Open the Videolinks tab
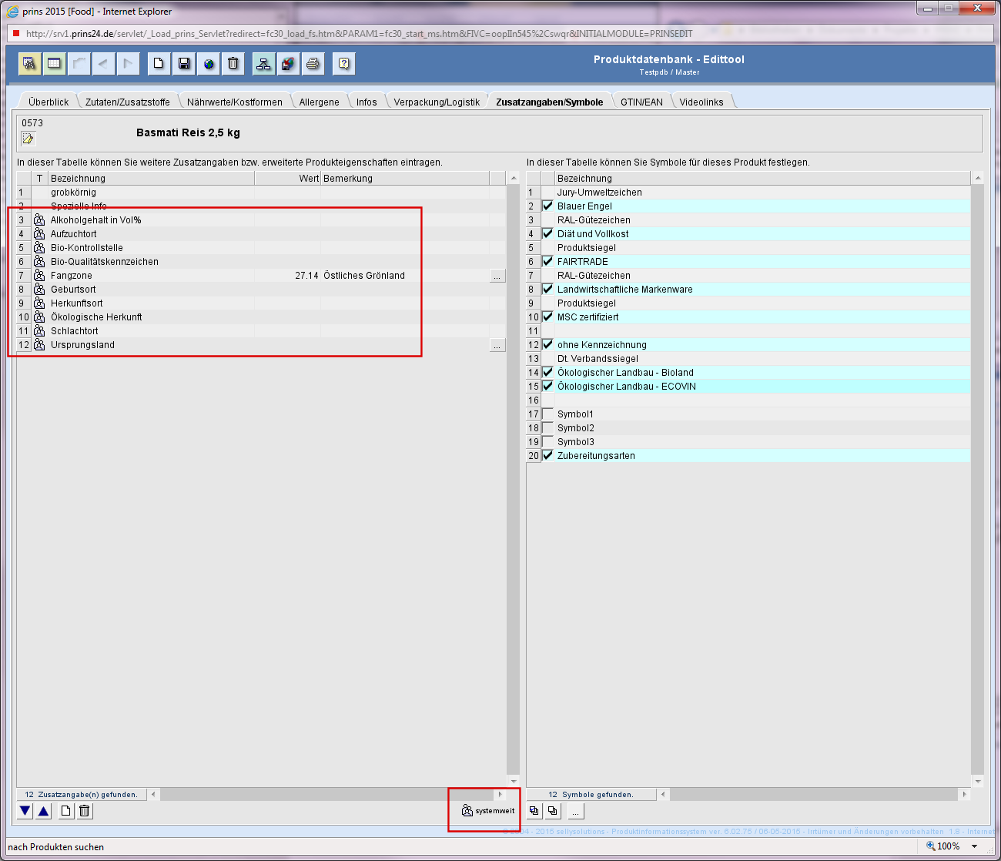The height and width of the screenshot is (861, 1001). (x=701, y=102)
